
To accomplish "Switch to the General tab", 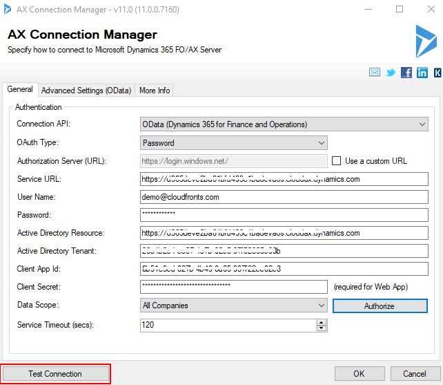I will coord(20,89).
